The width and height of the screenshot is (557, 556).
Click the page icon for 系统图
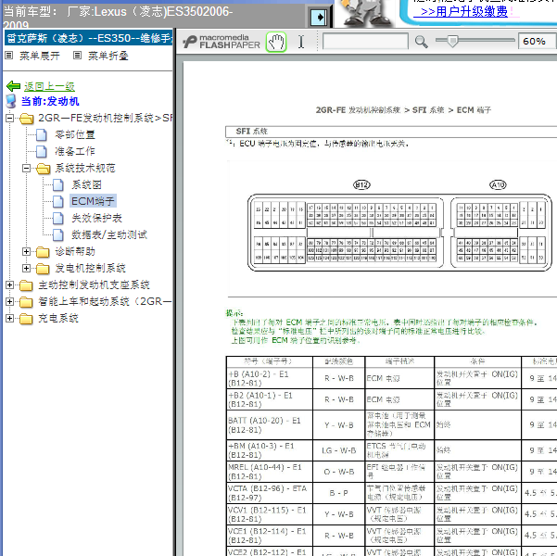58,184
